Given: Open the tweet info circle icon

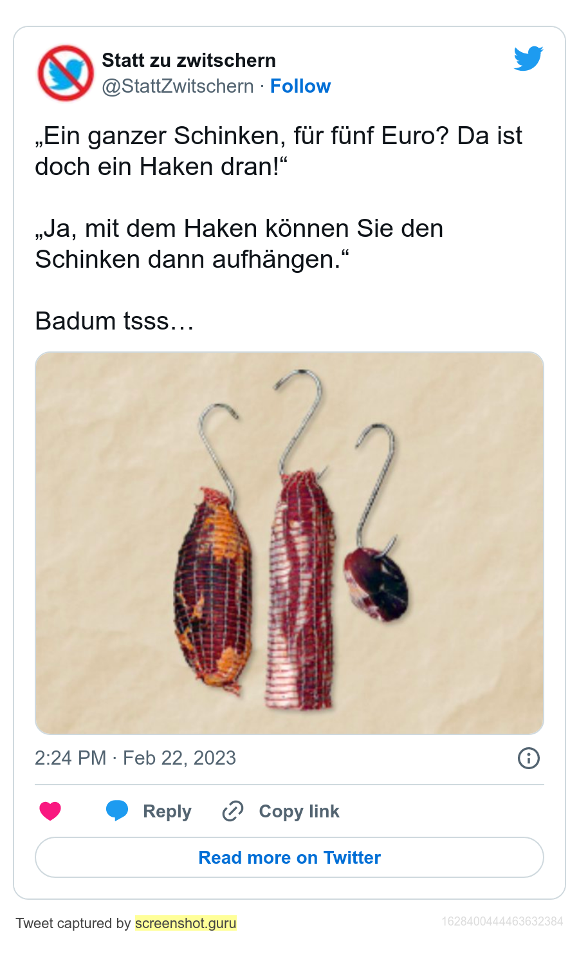Looking at the screenshot, I should click(529, 758).
